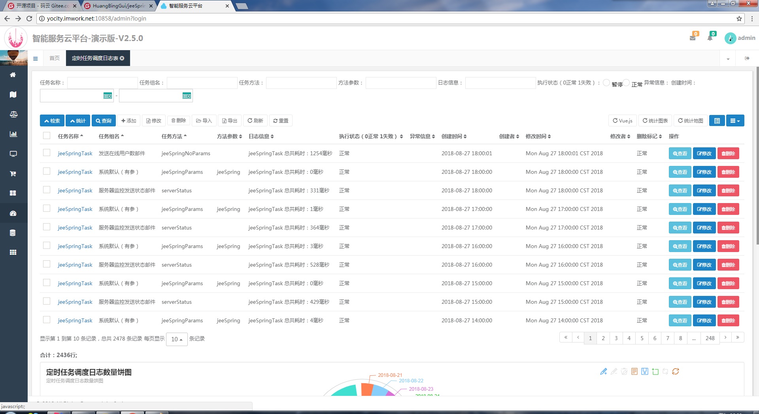
Task: Click the Vue.js button
Action: 623,120
